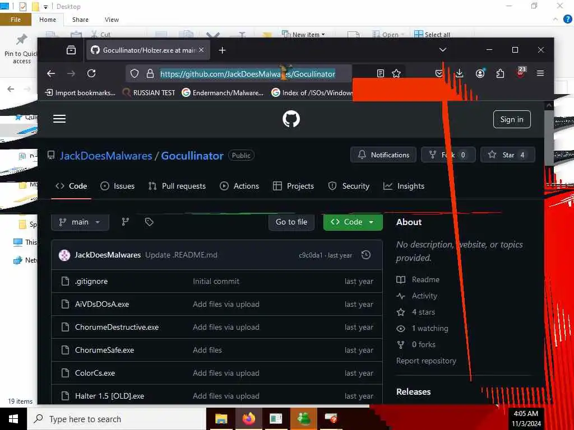574x430 pixels.
Task: Open the File tab in File Explorer
Action: [x=15, y=20]
